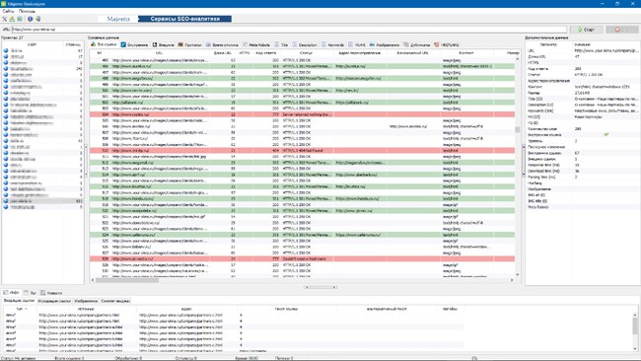
Task: Switch to the Meta Robots tab
Action: (x=256, y=44)
